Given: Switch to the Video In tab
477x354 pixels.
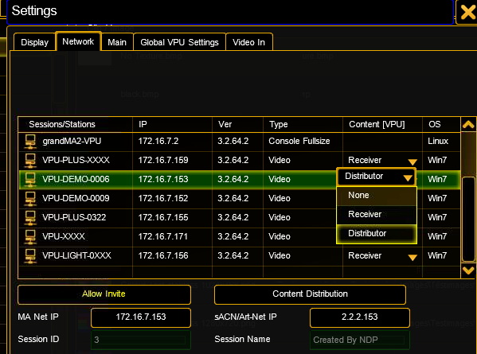Looking at the screenshot, I should click(x=248, y=42).
